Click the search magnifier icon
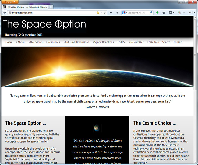 point(151,12)
